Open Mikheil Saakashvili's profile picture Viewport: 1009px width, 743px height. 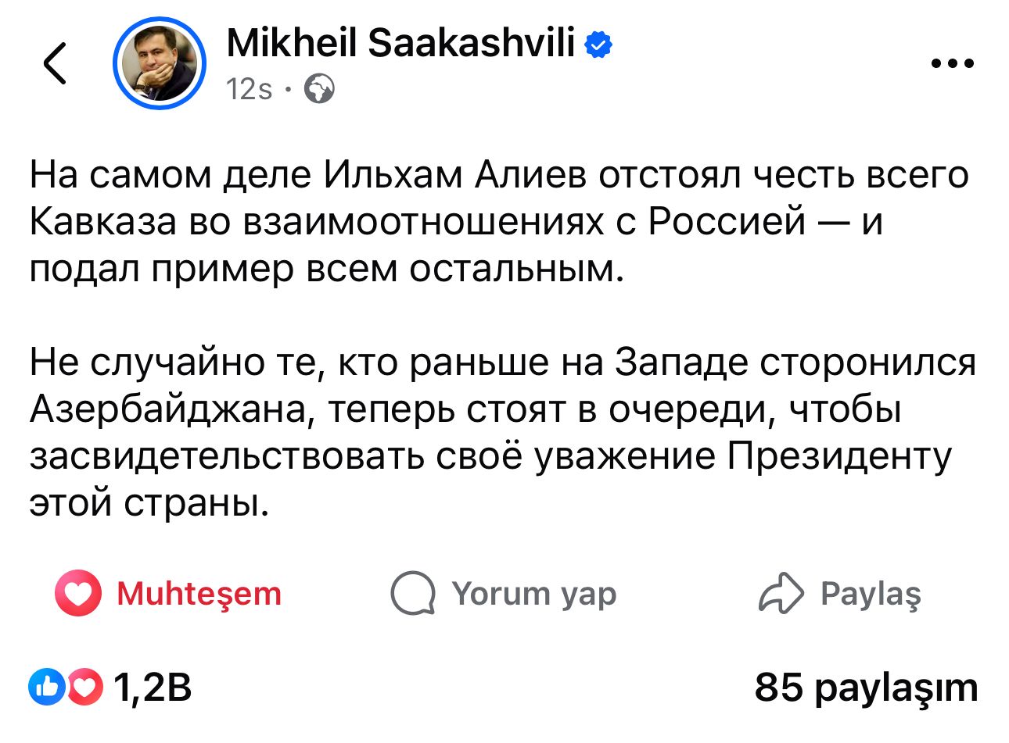click(x=160, y=64)
